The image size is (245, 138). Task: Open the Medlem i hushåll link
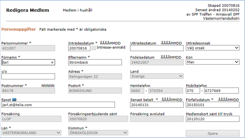tap(78, 10)
